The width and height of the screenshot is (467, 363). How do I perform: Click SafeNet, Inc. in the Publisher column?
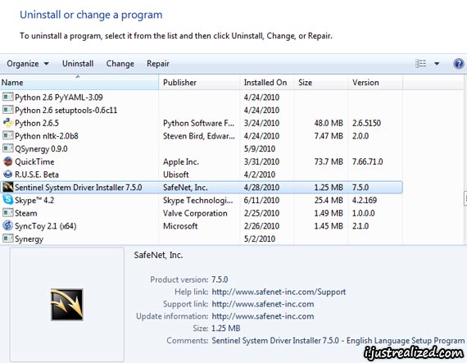pyautogui.click(x=185, y=188)
